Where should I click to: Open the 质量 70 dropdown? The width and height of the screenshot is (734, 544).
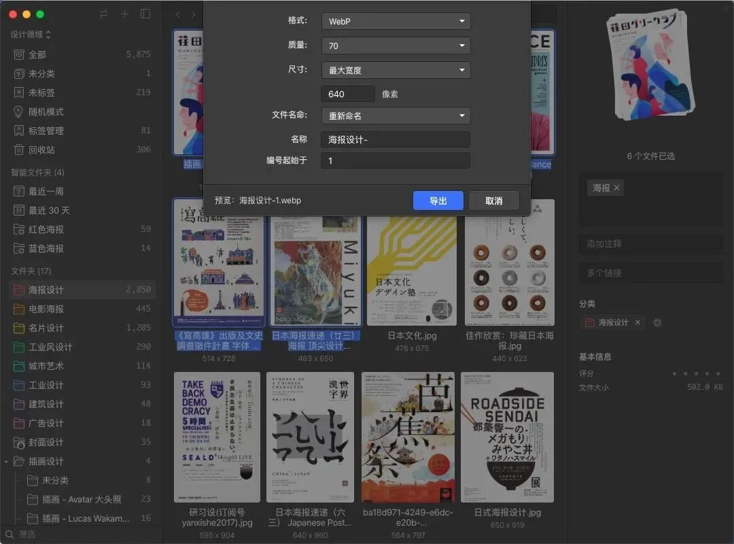coord(396,46)
